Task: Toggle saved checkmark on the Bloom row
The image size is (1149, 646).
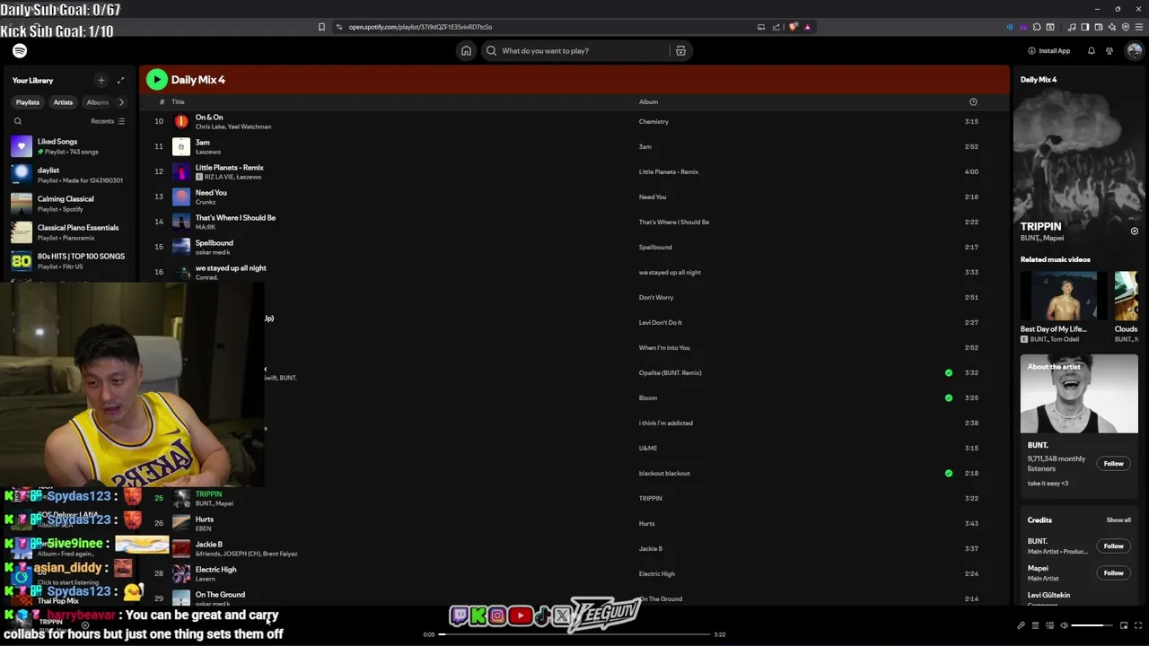Action: click(x=949, y=397)
